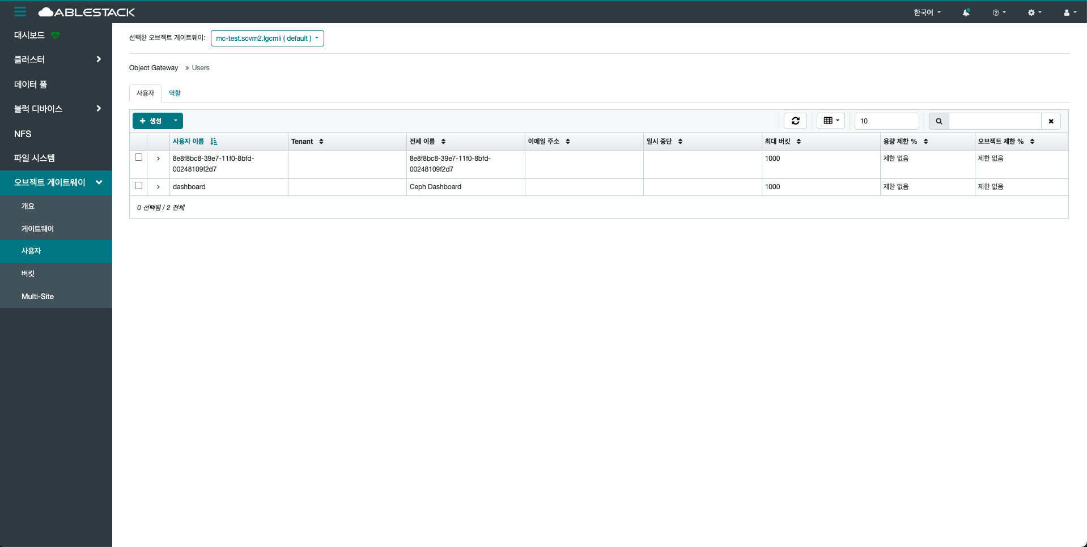Select checkbox for the dashboard user row
Viewport: 1087px width, 547px height.
coord(138,186)
